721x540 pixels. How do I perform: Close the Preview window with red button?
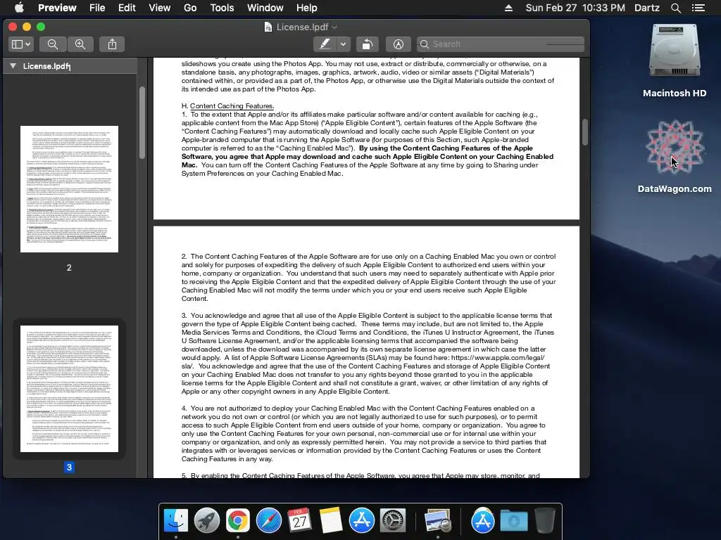tap(13, 27)
